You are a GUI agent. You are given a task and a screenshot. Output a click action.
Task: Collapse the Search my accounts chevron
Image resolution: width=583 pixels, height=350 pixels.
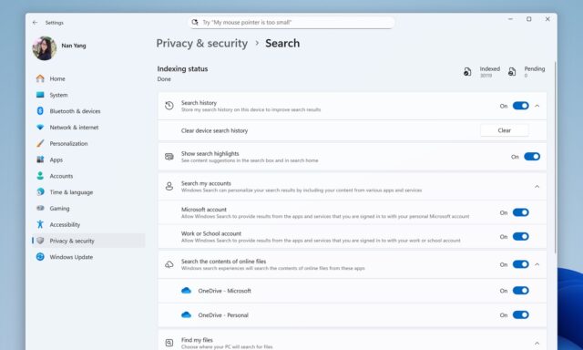pyautogui.click(x=537, y=186)
